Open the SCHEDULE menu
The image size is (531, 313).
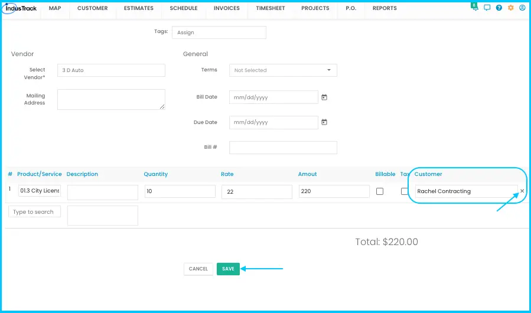tap(184, 8)
